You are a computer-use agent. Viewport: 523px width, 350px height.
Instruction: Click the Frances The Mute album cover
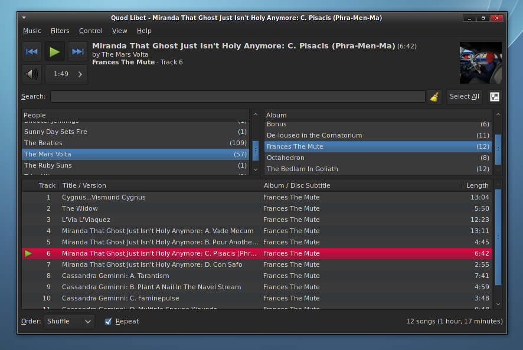point(480,63)
